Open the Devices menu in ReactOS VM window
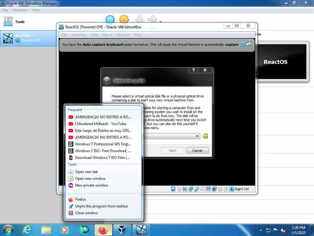The height and width of the screenshot is (236, 314). click(123, 35)
